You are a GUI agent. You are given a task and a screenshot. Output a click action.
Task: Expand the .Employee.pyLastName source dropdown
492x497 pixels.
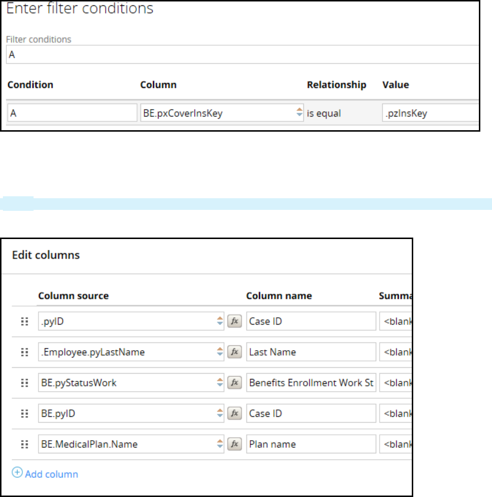click(x=220, y=352)
